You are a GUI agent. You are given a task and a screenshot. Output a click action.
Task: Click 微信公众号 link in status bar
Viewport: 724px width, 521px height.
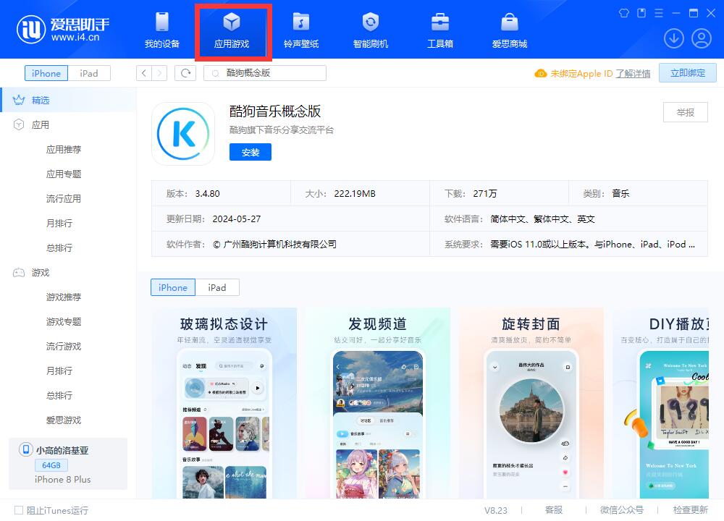click(x=621, y=510)
